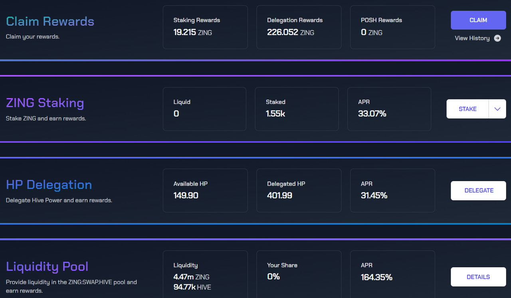Click the HP Delegation APR 31.45% card
Image resolution: width=511 pixels, height=298 pixels.
tap(392, 191)
